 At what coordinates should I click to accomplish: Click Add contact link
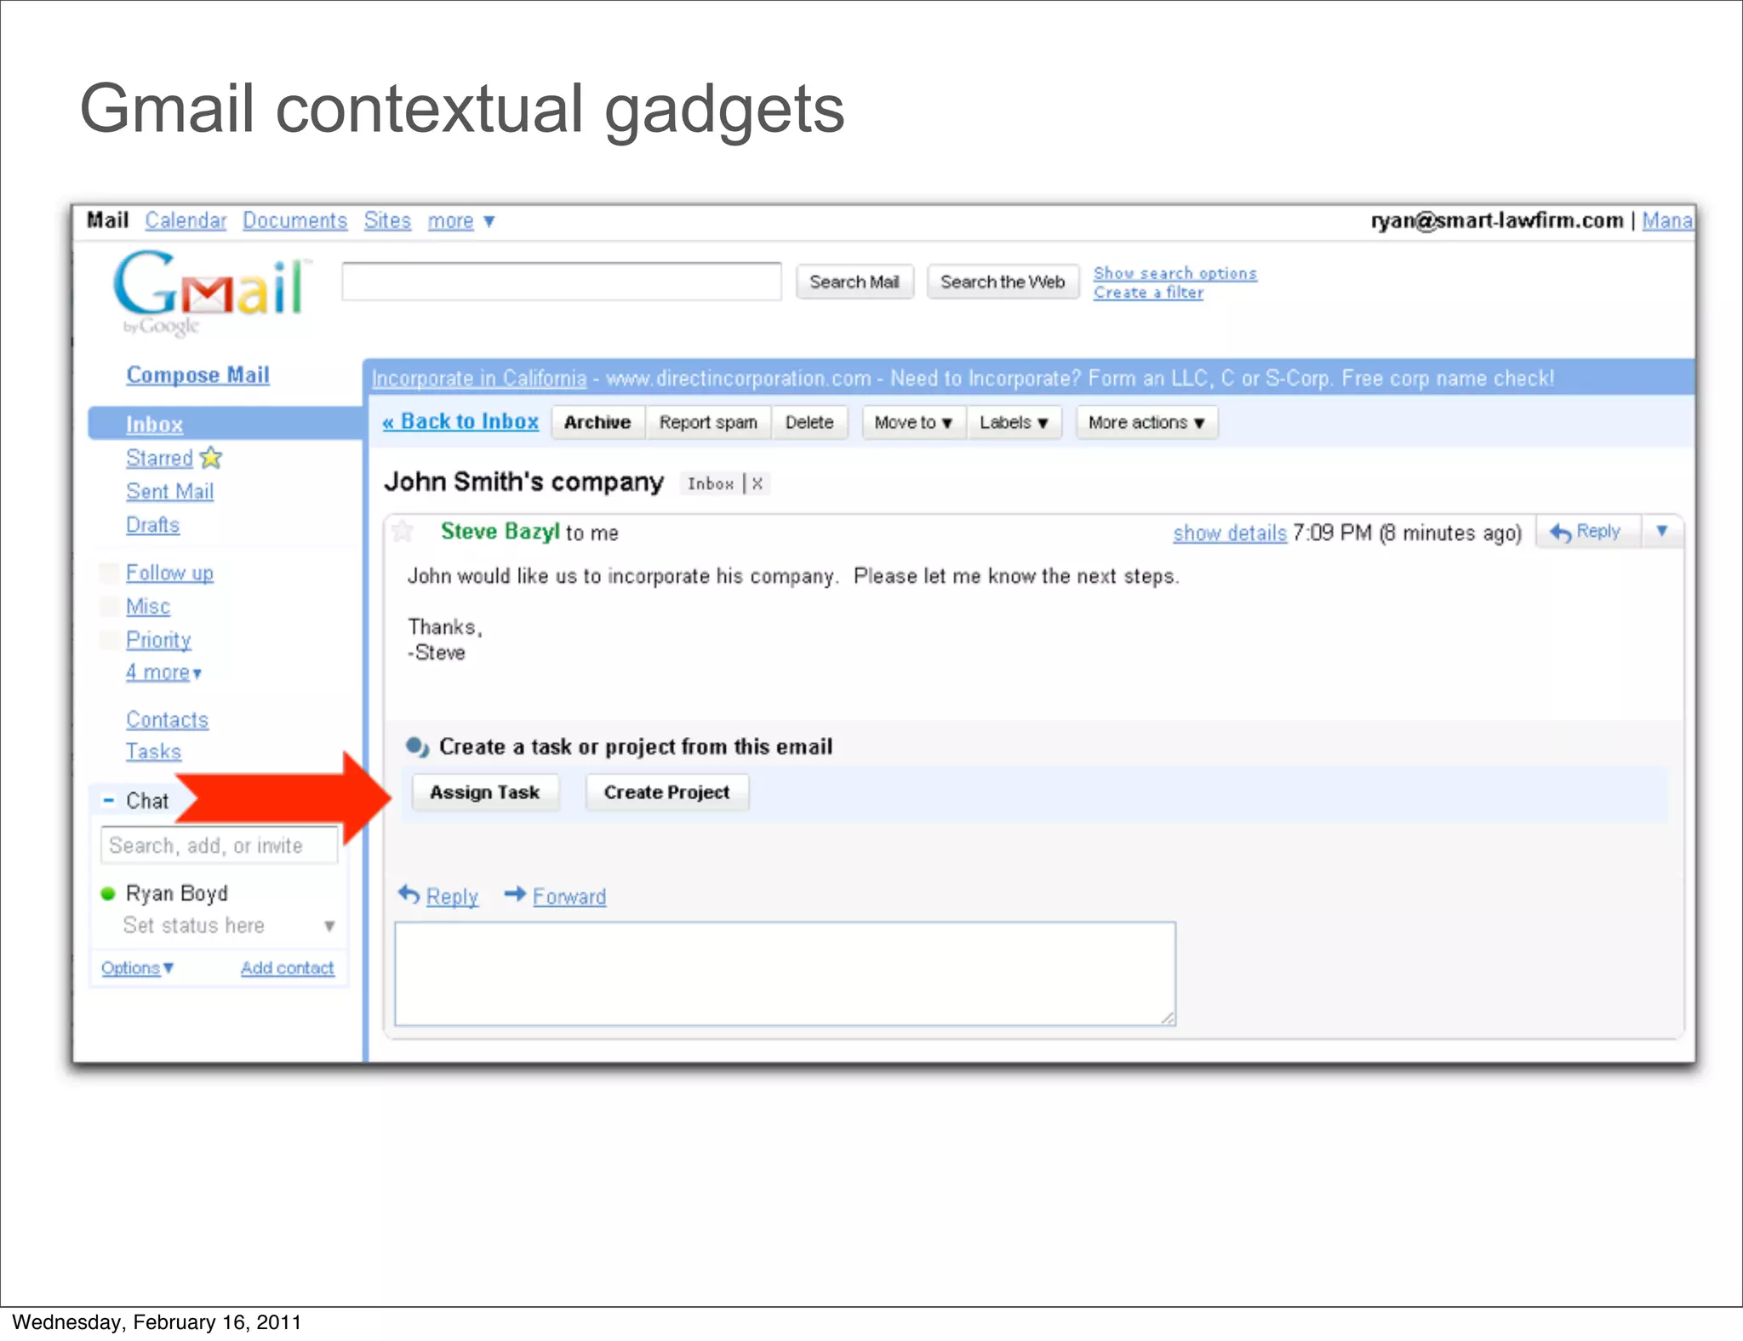tap(287, 968)
